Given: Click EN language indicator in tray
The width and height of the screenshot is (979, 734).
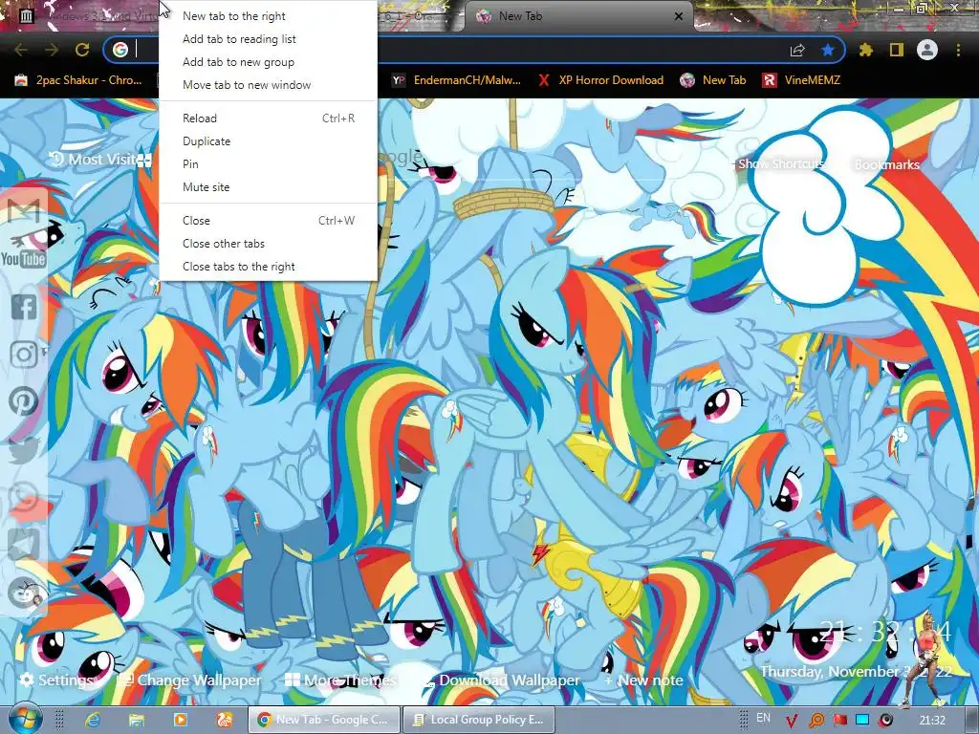Looking at the screenshot, I should click(763, 718).
